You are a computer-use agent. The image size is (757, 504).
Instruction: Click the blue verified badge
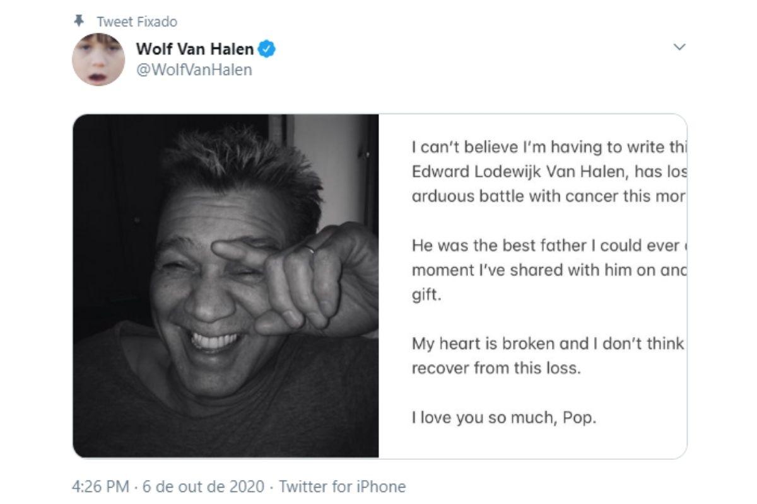(267, 49)
